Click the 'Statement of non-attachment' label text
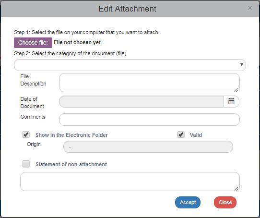Viewport: 260px width, 218px height. tap(71, 164)
